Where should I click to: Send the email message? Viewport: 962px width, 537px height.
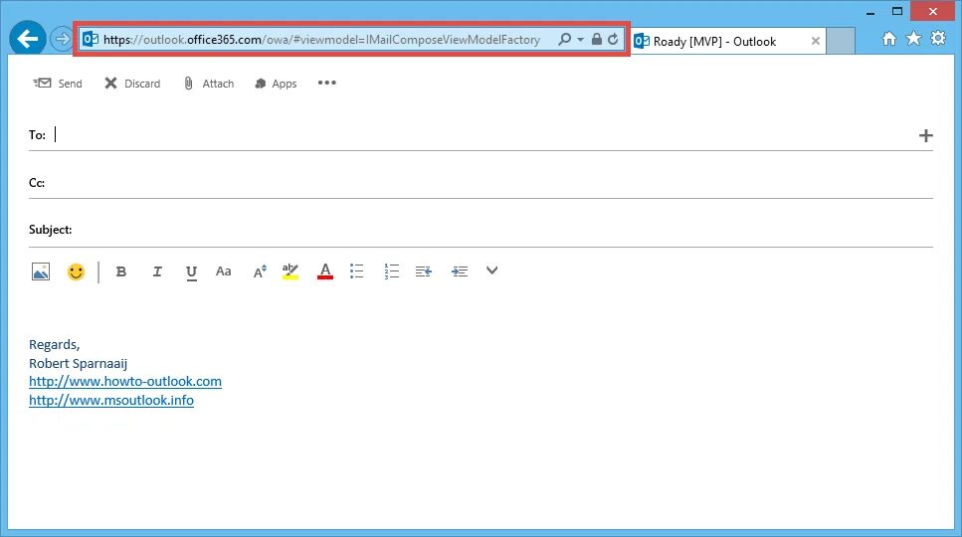pyautogui.click(x=57, y=84)
